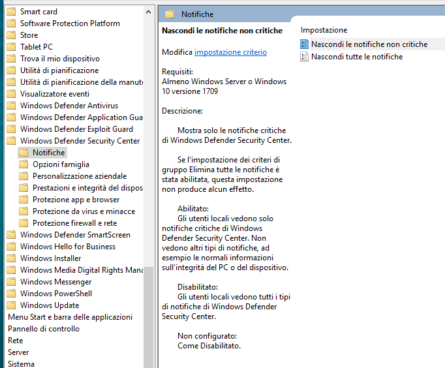
Task: Click the Visualizzatore eventi folder icon
Action: 11,94
